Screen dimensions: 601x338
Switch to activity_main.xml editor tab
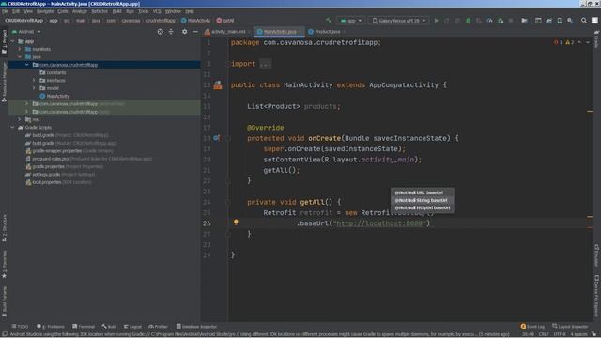[x=225, y=31]
